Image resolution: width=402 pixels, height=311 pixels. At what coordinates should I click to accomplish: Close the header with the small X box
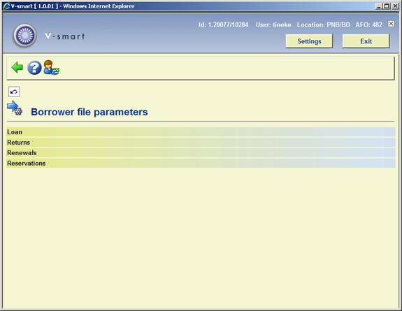pos(391,24)
